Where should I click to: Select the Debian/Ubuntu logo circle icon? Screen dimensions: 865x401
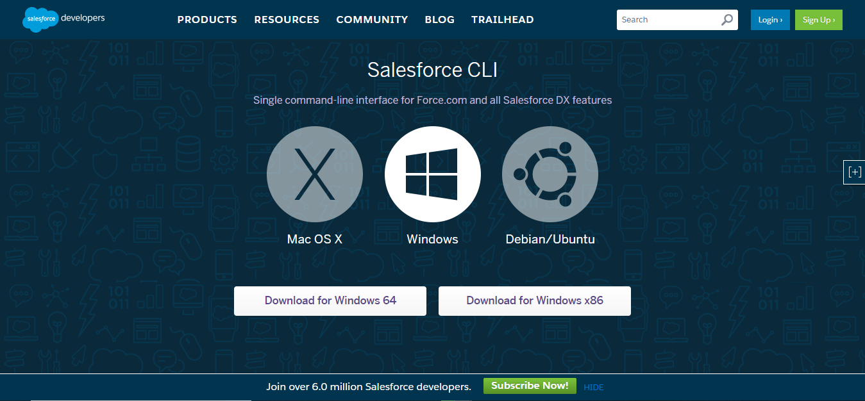[550, 174]
